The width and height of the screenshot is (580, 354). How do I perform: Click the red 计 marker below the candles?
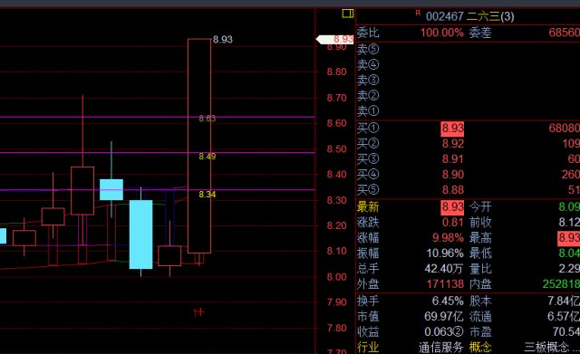click(x=198, y=312)
